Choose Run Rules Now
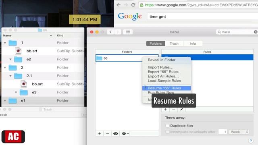The image size is (258, 145). [161, 92]
